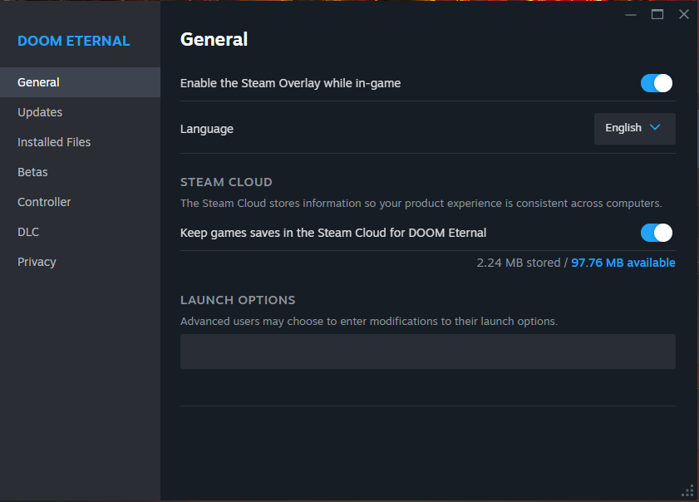This screenshot has height=502, width=699.
Task: Turn off Steam Cloud saves for DOOM Eternal
Action: pos(656,233)
